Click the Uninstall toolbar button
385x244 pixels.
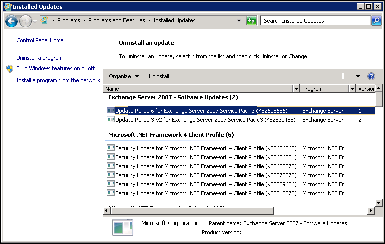(159, 76)
